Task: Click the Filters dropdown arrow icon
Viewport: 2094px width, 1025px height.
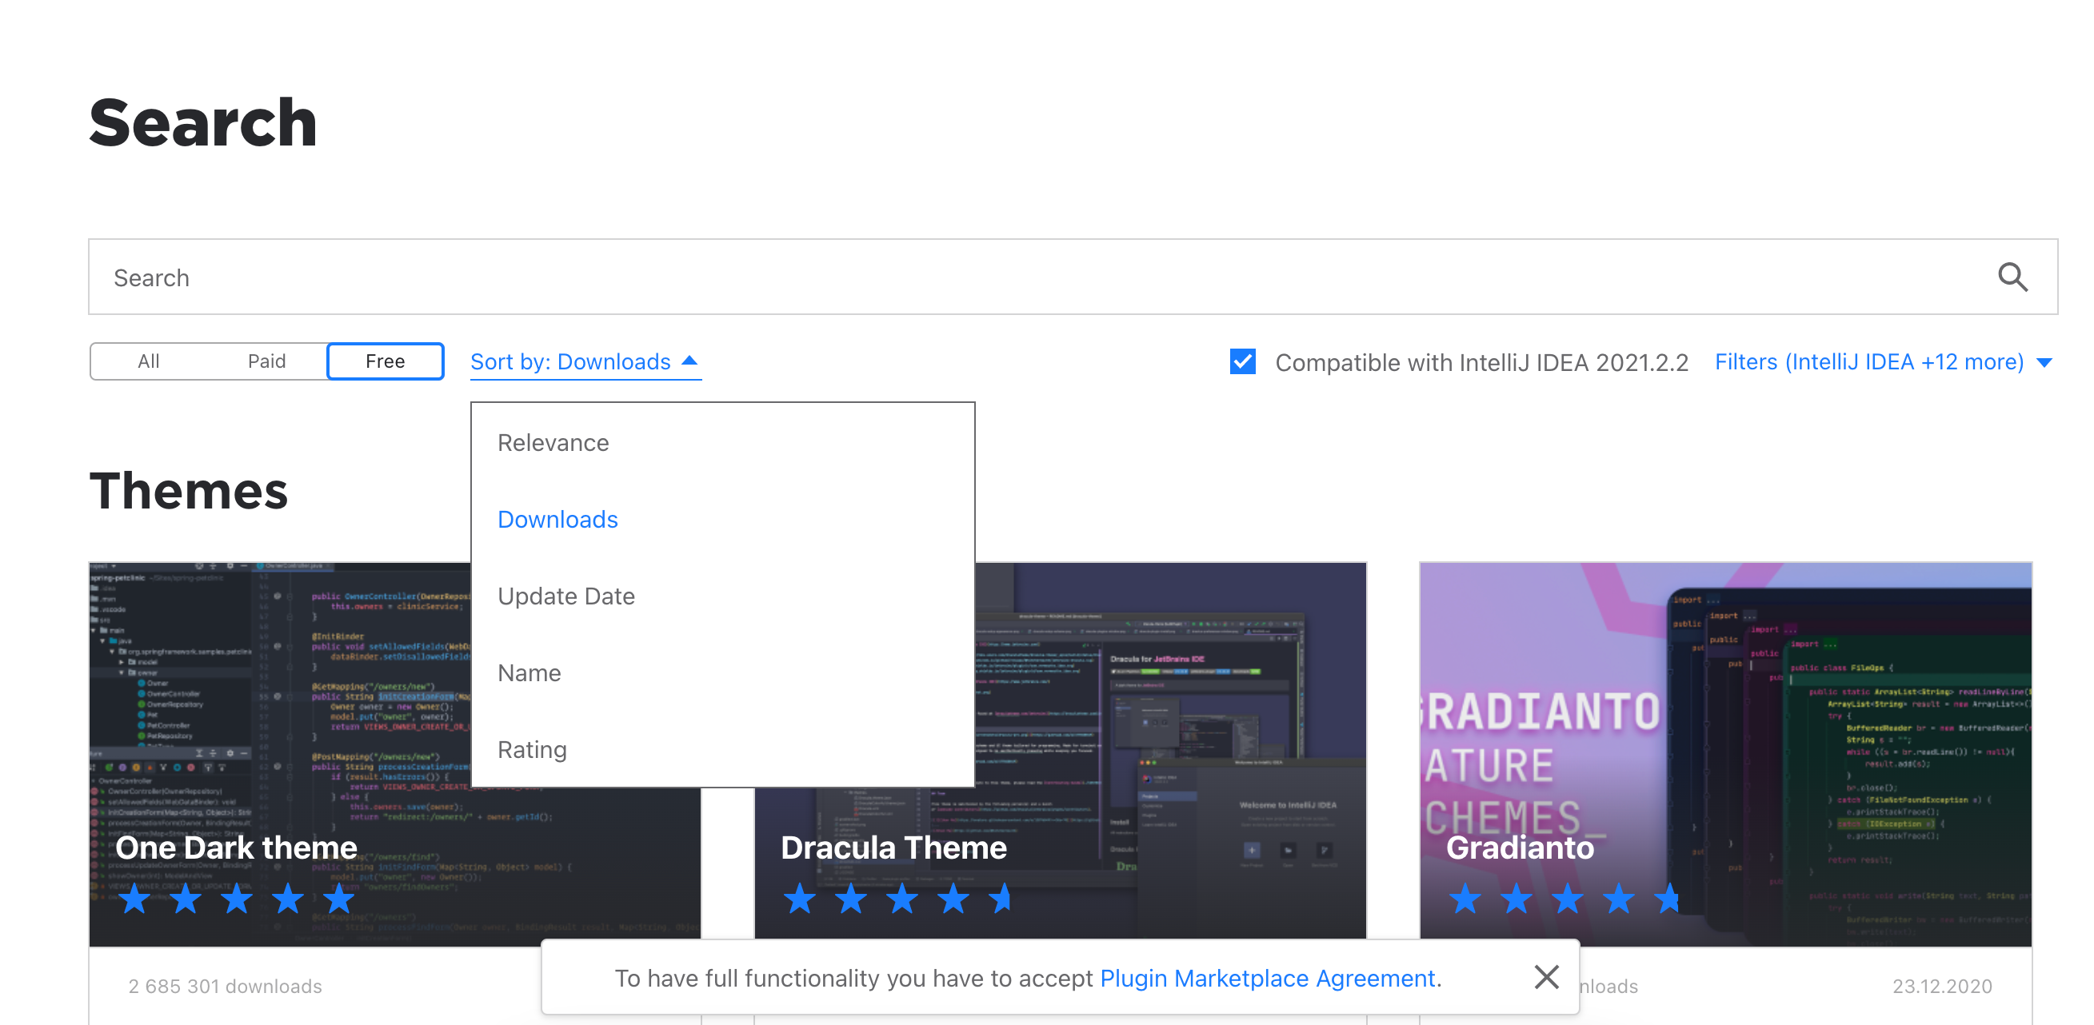Action: [x=2045, y=362]
